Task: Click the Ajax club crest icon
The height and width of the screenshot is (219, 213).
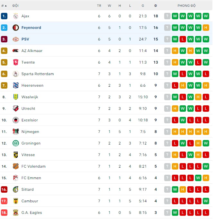Action: pos(15,16)
